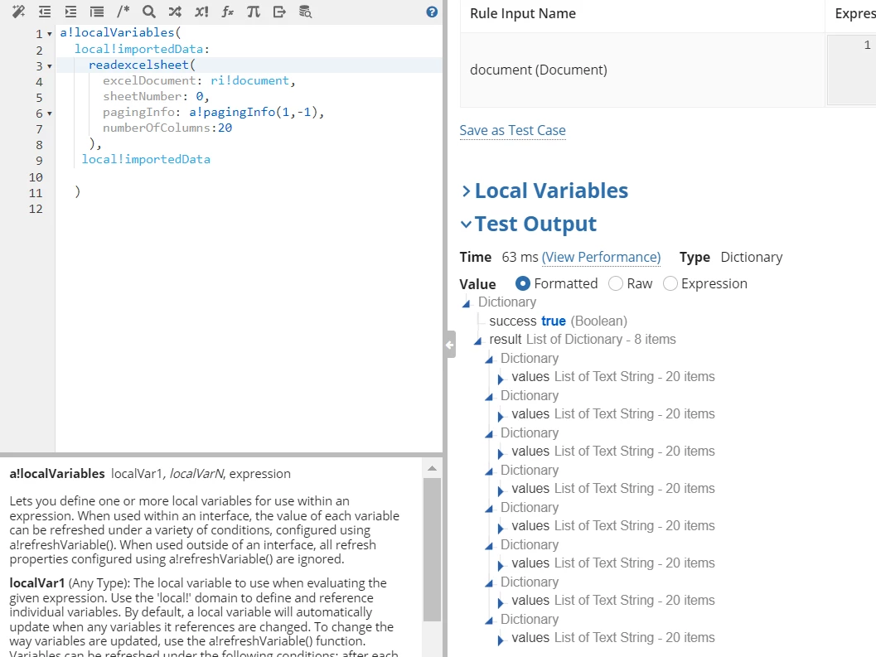Click the localVar1 parameter description

(x=203, y=619)
